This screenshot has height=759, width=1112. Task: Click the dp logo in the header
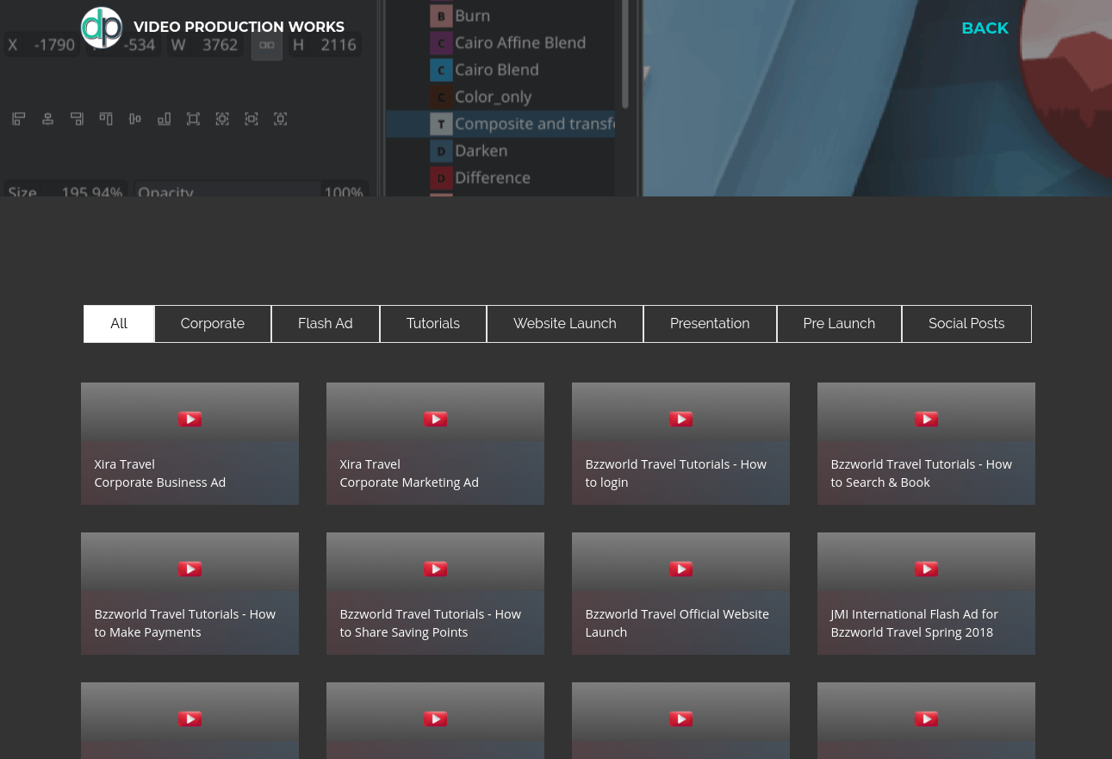(102, 28)
